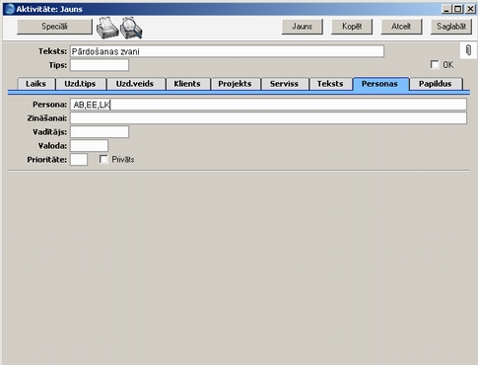Close the Aktivitāte: Jauns window
This screenshot has height=365, width=478.
470,9
